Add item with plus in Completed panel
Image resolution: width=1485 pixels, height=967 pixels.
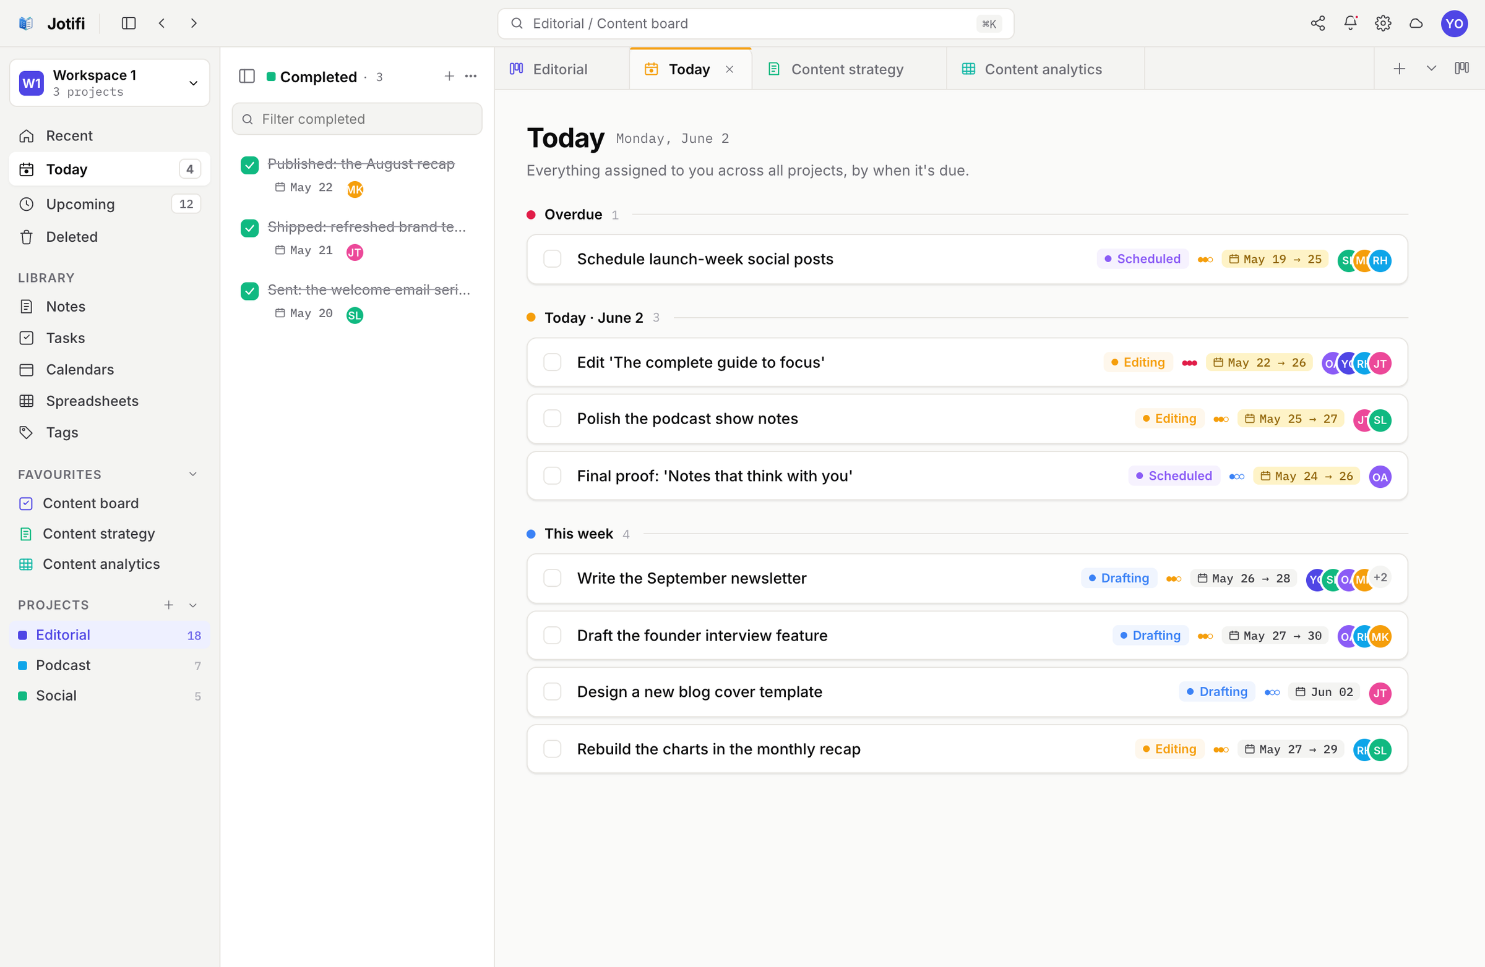tap(449, 76)
